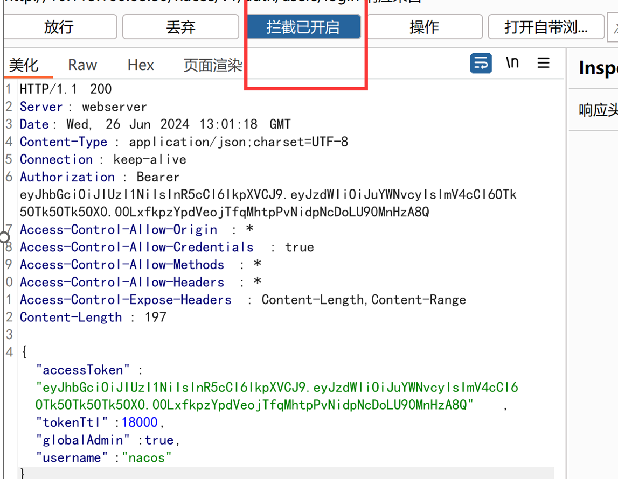Switch to the Hex tab
Image resolution: width=618 pixels, height=479 pixels.
click(x=141, y=65)
